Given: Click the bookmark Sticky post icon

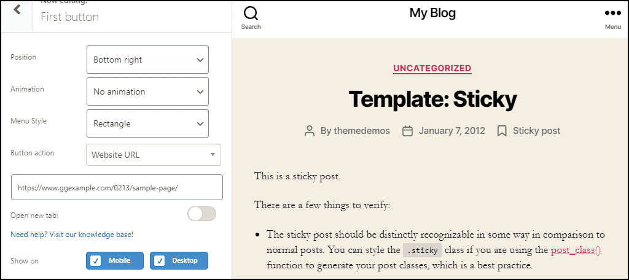Looking at the screenshot, I should [502, 131].
